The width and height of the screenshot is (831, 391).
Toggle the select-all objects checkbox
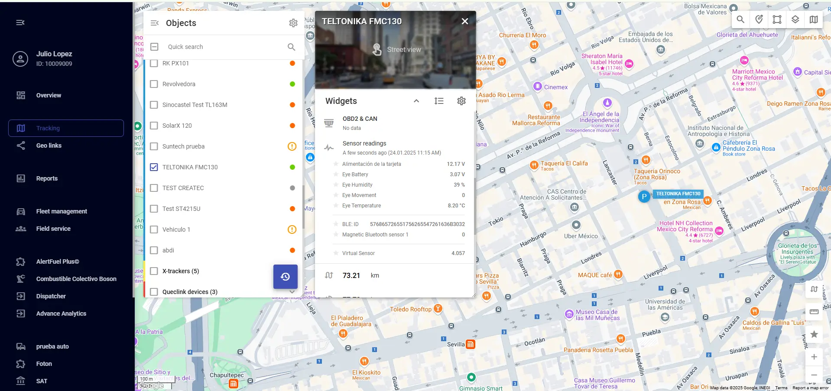[x=154, y=47]
